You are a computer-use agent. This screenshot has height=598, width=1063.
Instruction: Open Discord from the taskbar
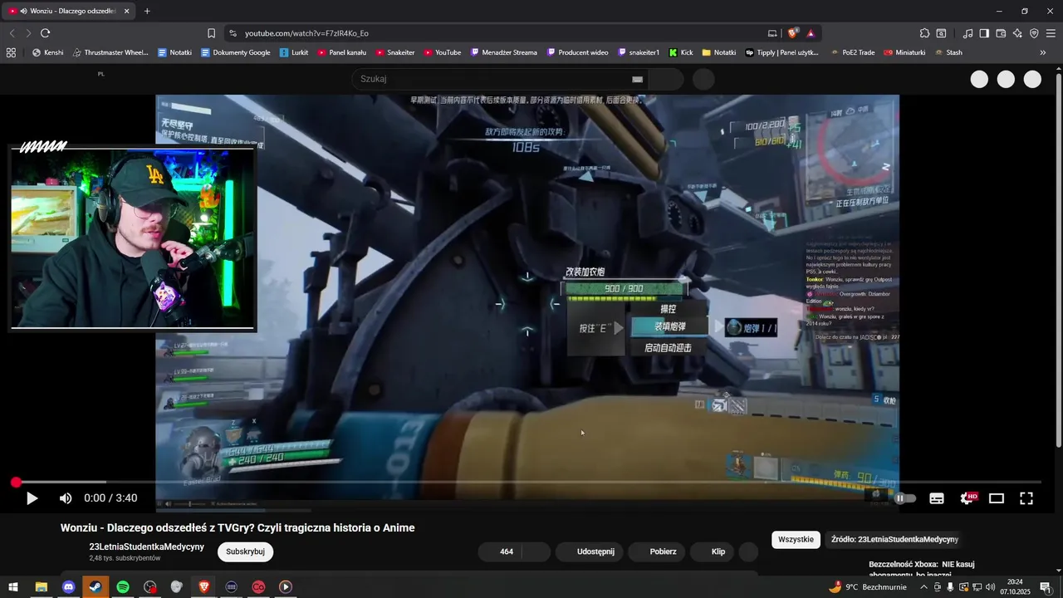pos(68,587)
